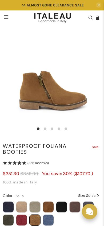The image size is (104, 226).
Task: Open the shopping bag cart
Action: [98, 18]
